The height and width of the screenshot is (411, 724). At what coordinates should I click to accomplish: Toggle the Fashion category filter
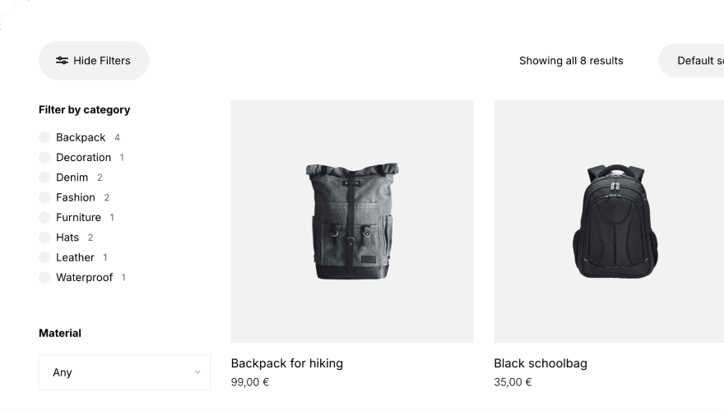click(x=44, y=197)
